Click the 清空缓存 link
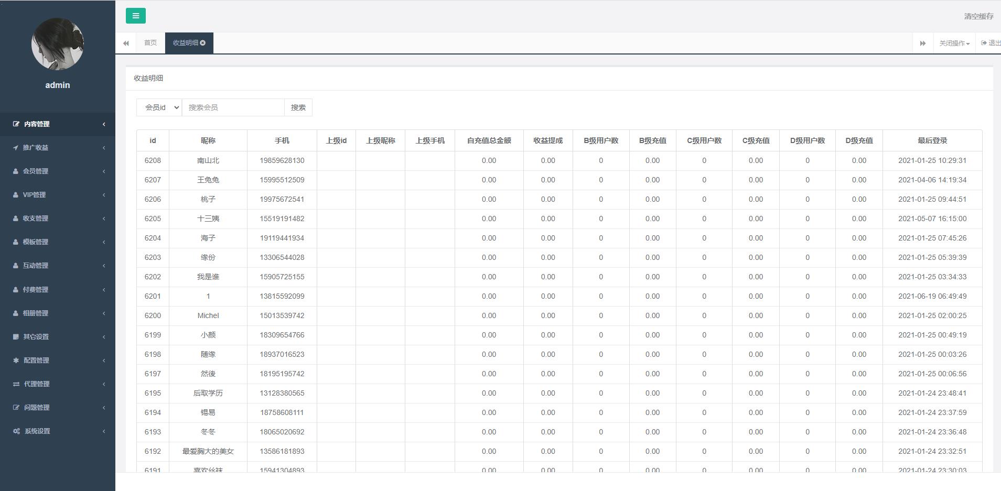This screenshot has width=1001, height=491. click(978, 16)
